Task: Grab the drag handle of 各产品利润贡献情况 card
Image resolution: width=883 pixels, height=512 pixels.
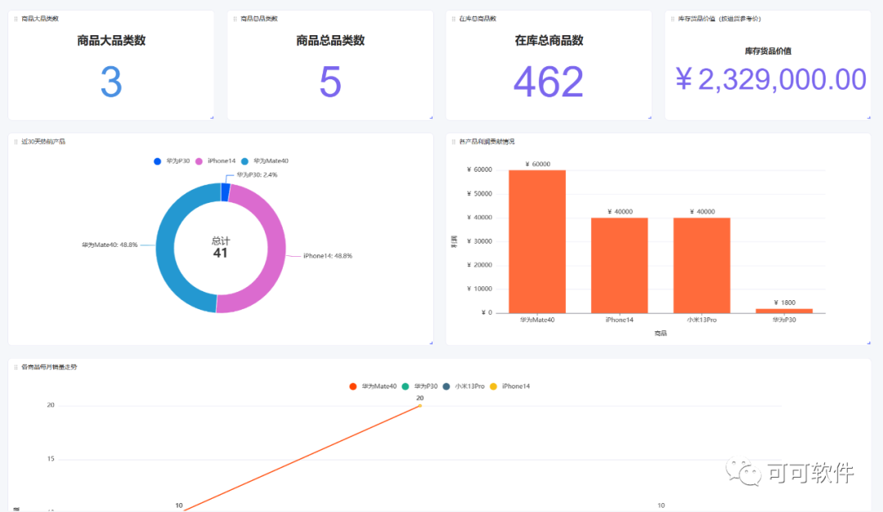Action: point(453,141)
